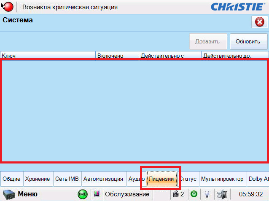Viewport: 269px width, 201px height.
Task: Click the channel clapperboard icon with 2
Action: tap(178, 194)
